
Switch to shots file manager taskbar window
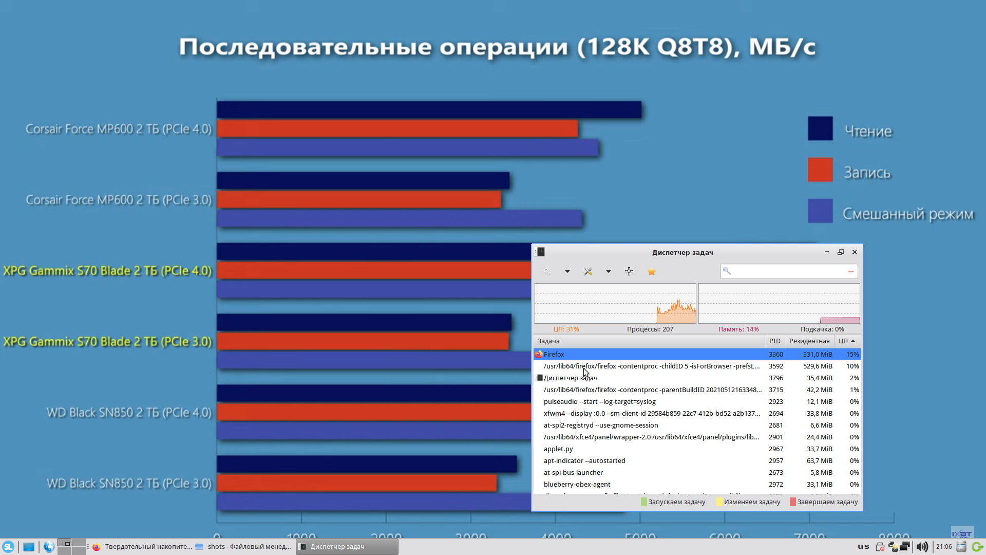[243, 547]
